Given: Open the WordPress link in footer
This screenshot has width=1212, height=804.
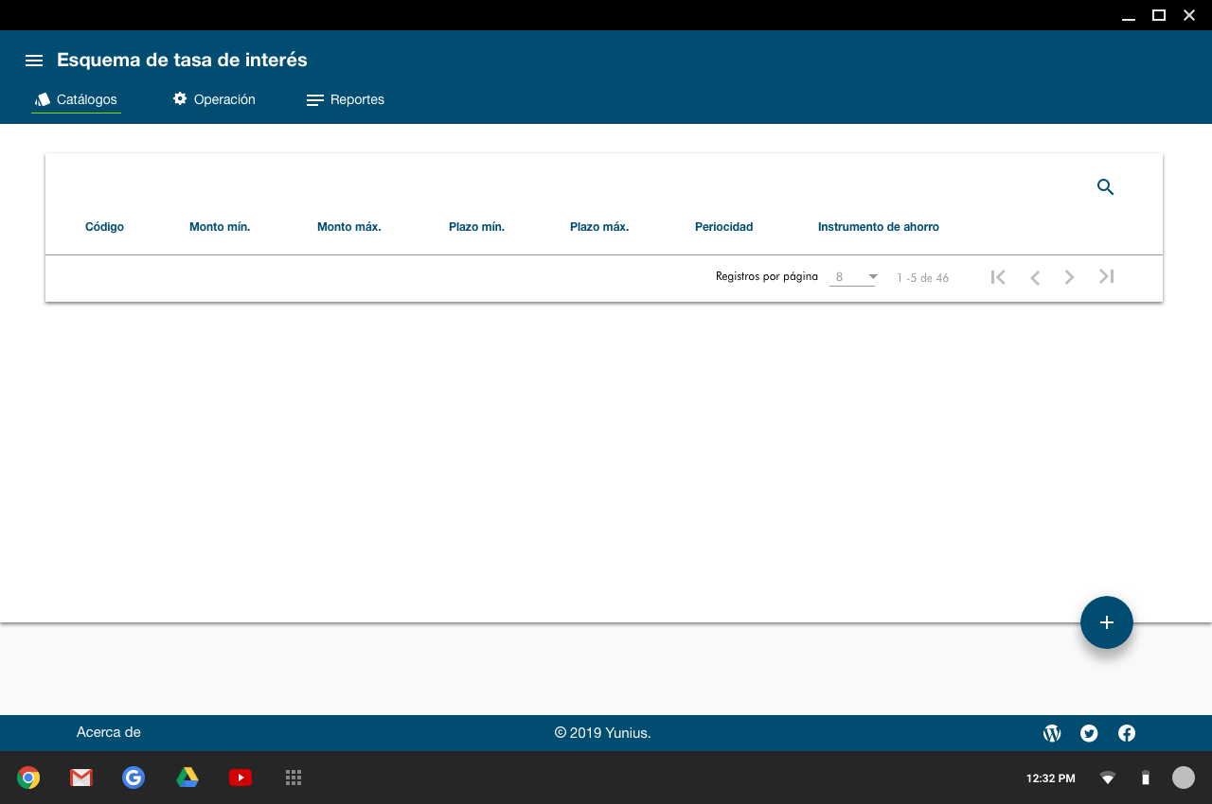Looking at the screenshot, I should point(1052,733).
